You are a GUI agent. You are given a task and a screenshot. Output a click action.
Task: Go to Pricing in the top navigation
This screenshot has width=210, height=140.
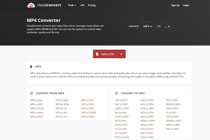point(92,5)
